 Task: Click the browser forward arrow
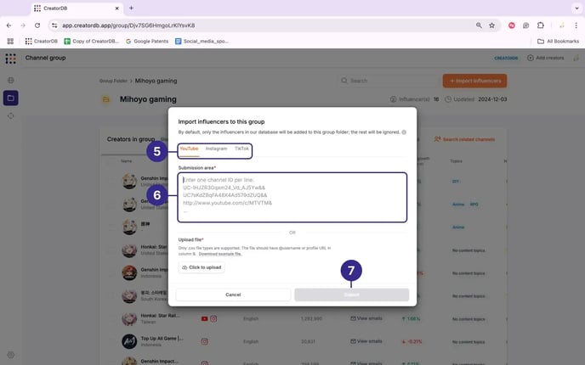click(x=23, y=25)
